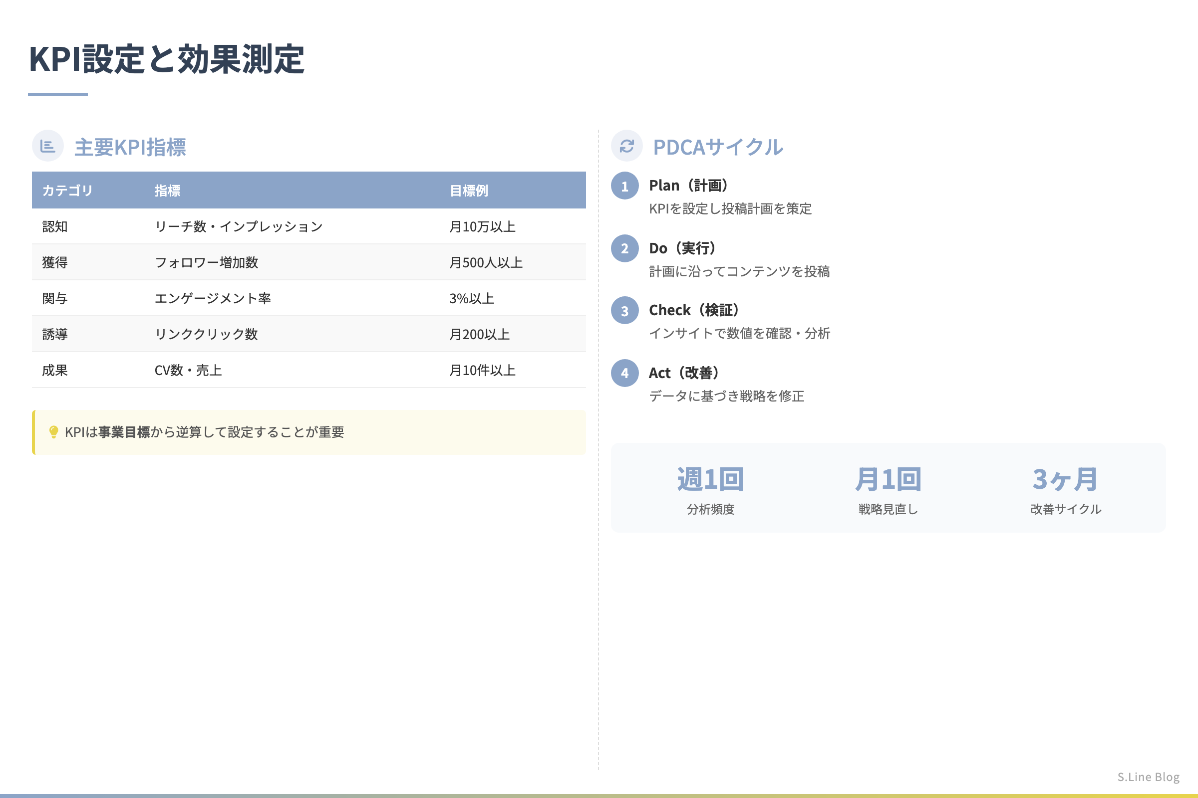
Task: Click the Check（検証） step title
Action: (x=693, y=310)
